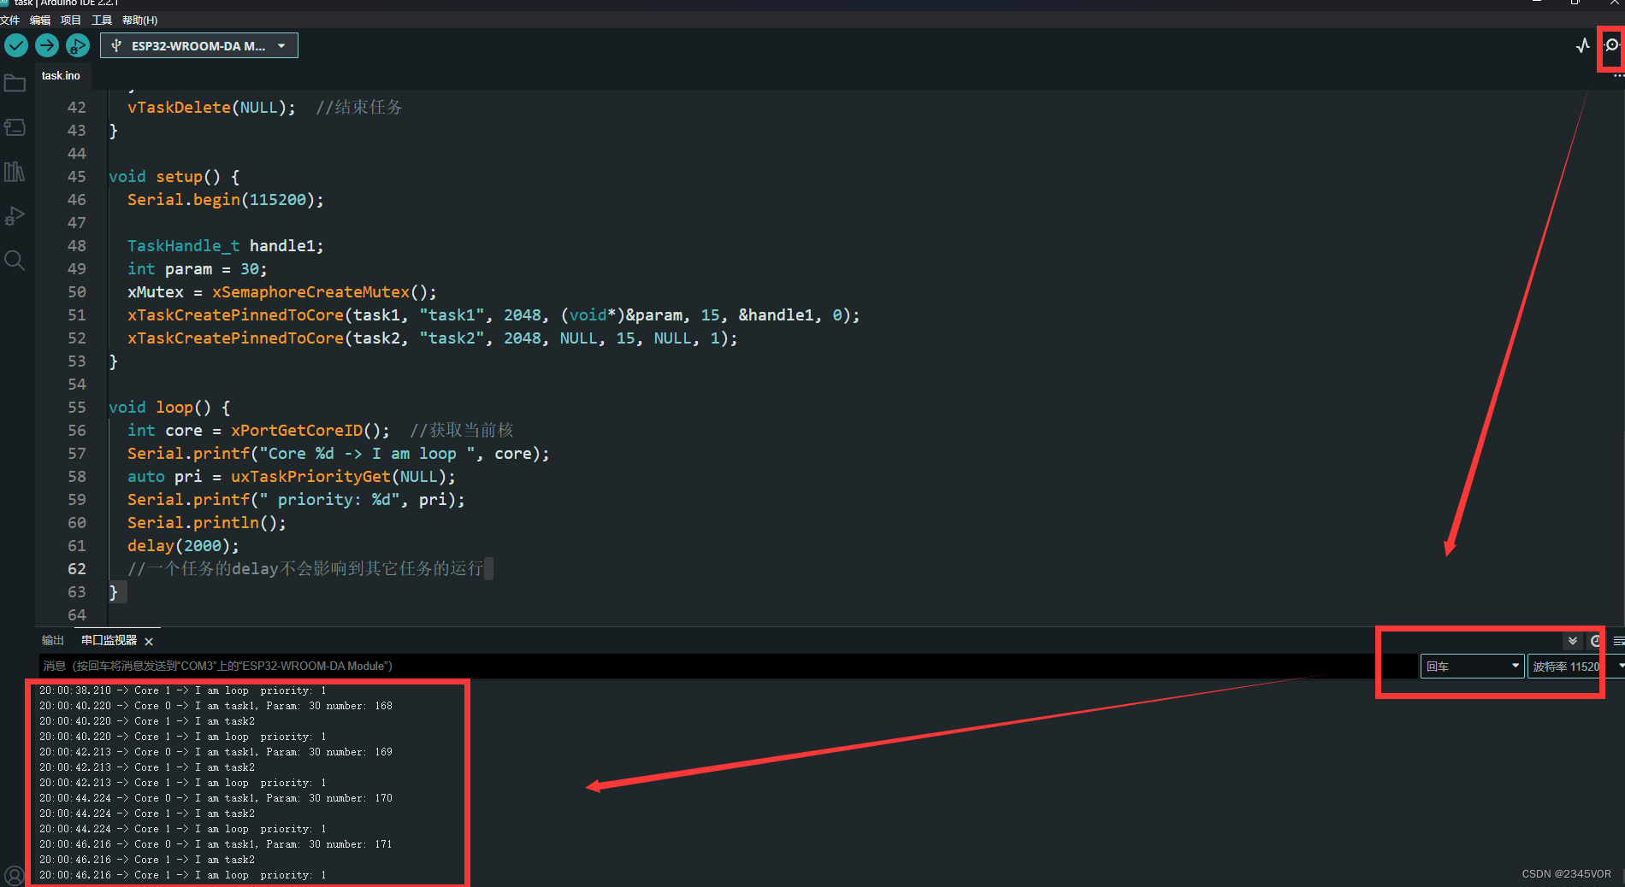This screenshot has width=1625, height=887.
Task: Open the 帮助(H) menu
Action: pos(139,20)
